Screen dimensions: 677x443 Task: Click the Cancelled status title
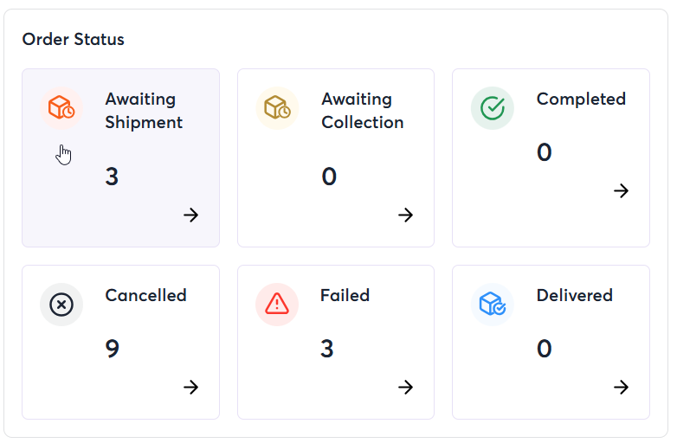pos(146,295)
